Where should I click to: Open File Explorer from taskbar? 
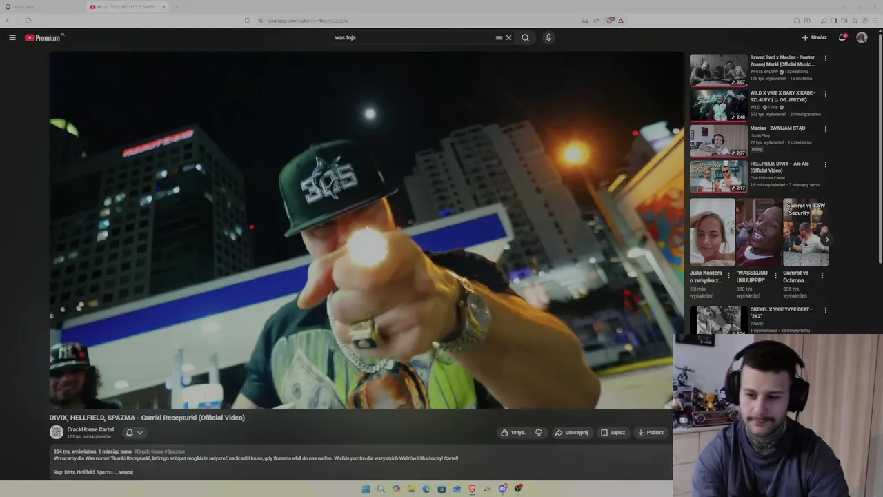tap(411, 489)
